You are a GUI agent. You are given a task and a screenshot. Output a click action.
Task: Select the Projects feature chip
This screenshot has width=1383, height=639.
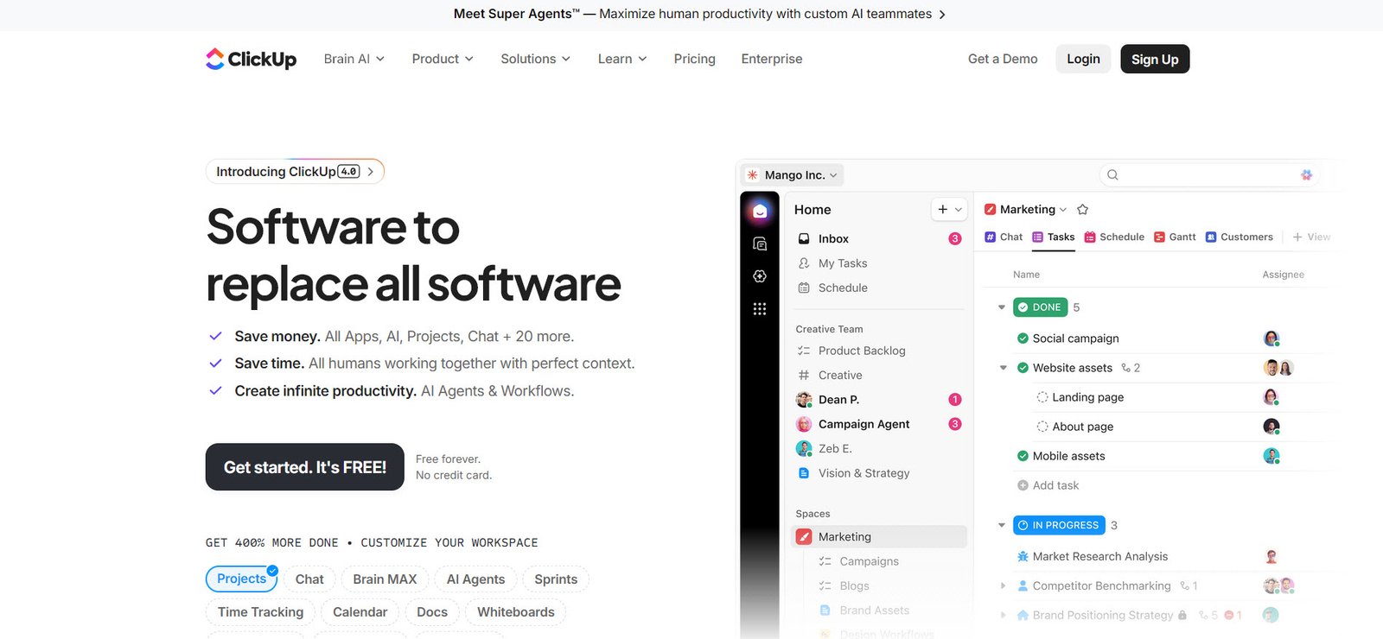[x=242, y=579]
